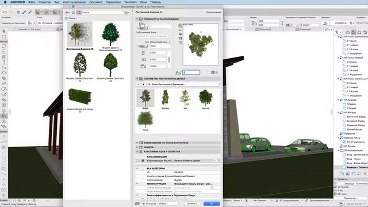Open the Apple menu

5,2
